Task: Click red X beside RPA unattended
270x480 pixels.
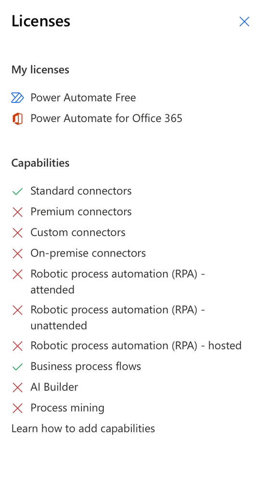Action: (17, 310)
